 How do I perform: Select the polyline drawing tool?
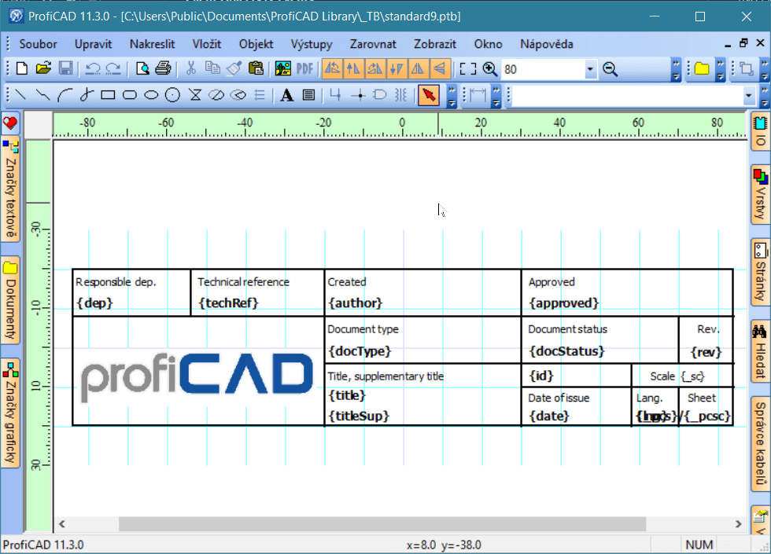coord(43,95)
